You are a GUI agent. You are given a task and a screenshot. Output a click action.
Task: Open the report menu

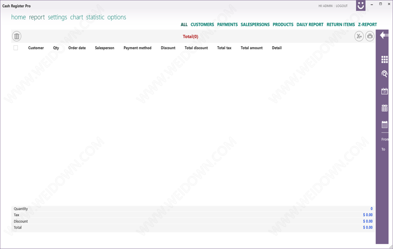click(x=37, y=17)
